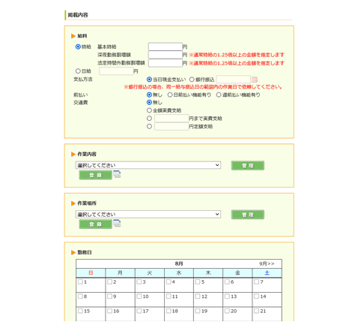The width and height of the screenshot is (352, 322).
Task: Check the day 3 checkbox
Action: click(139, 282)
